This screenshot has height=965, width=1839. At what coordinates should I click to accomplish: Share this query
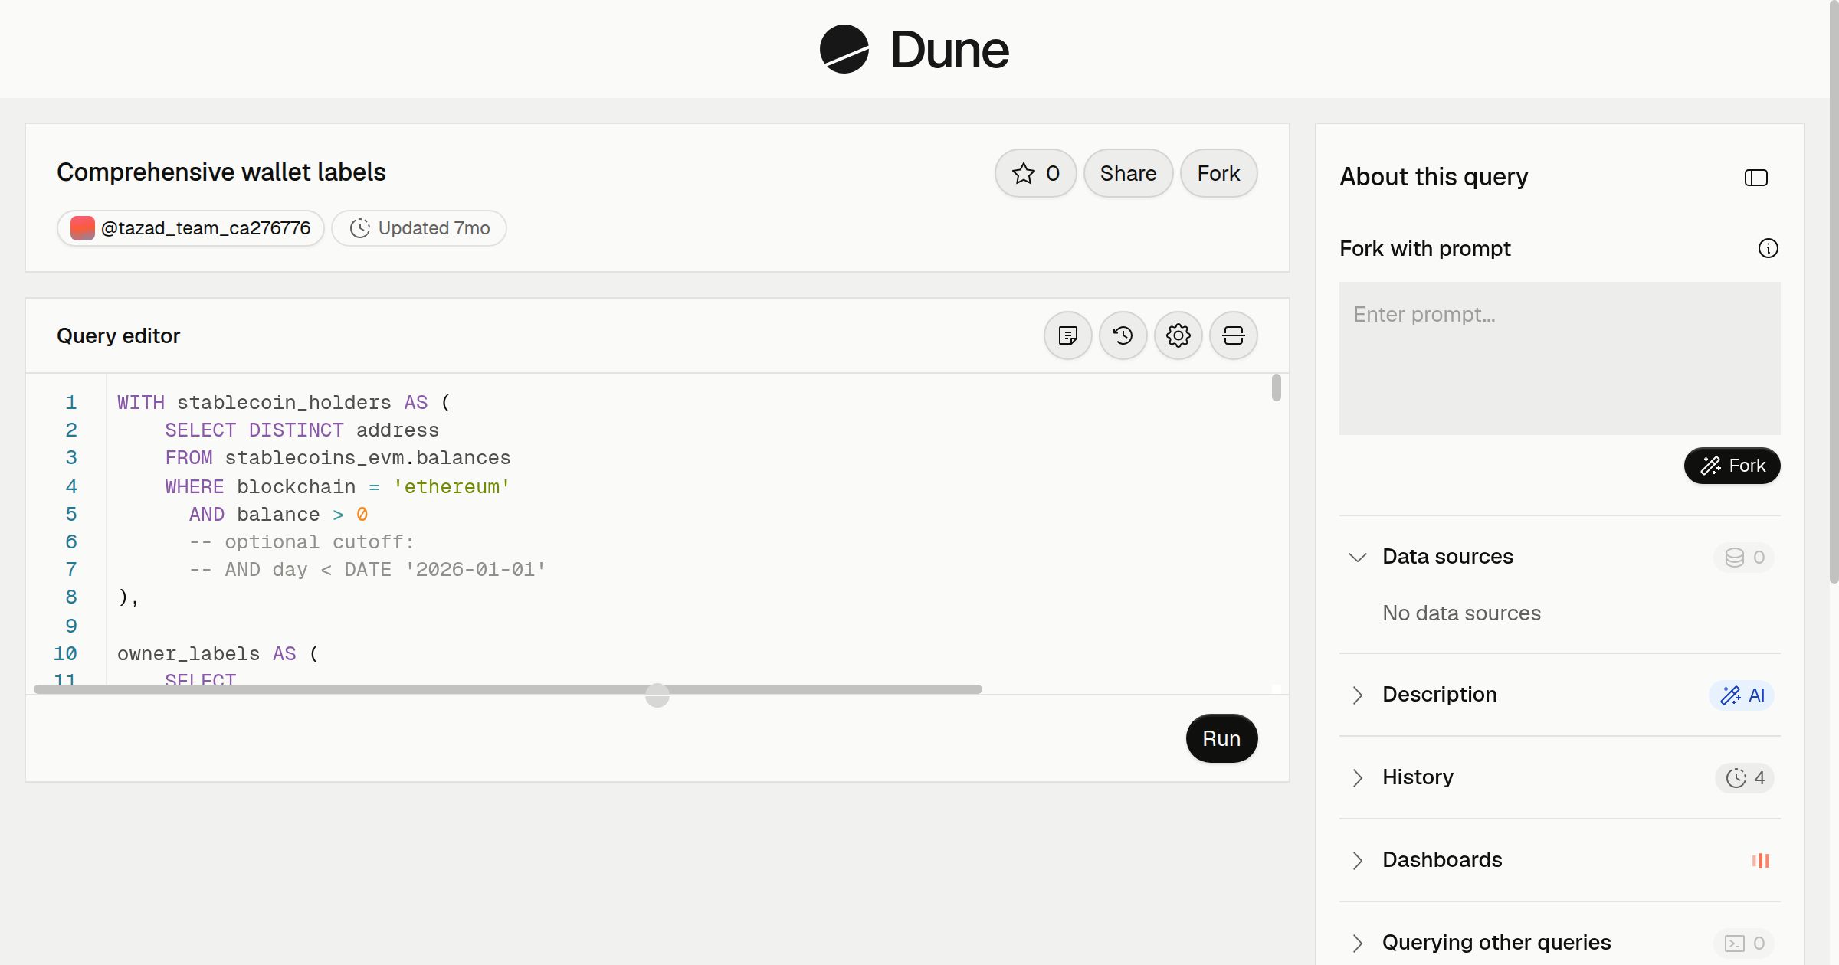pos(1128,173)
